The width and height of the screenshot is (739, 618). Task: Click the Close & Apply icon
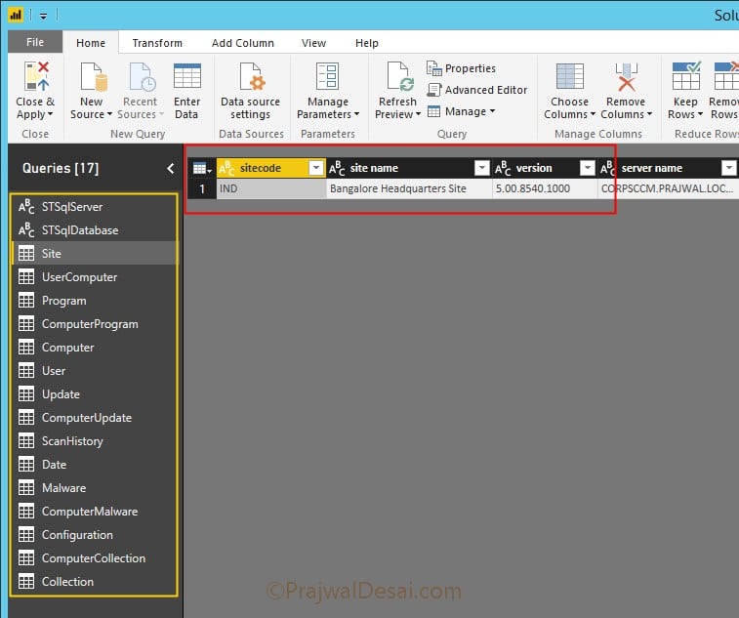[37, 76]
